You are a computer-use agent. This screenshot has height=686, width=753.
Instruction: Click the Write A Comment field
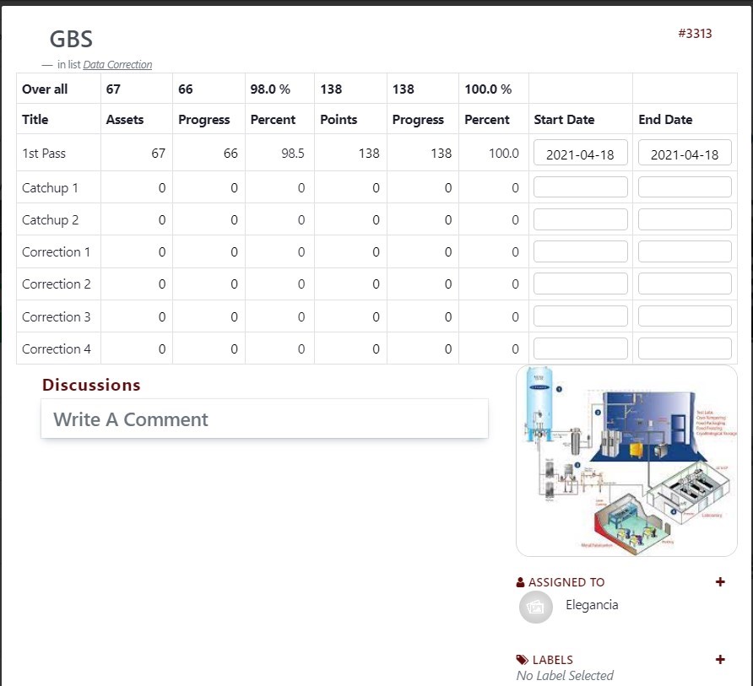coord(264,419)
